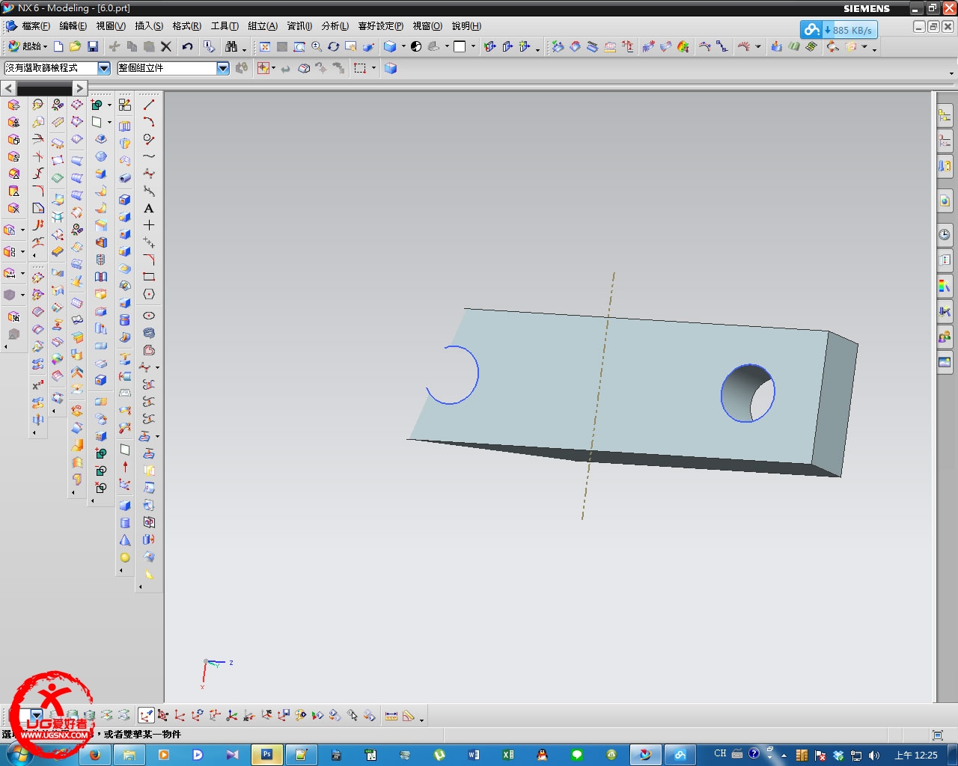Image resolution: width=958 pixels, height=766 pixels.
Task: Click the Delete X icon
Action: (166, 46)
